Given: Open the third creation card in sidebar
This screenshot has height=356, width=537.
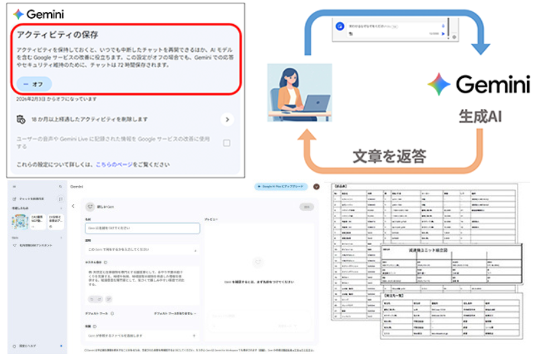Looking at the screenshot, I should coord(56,222).
